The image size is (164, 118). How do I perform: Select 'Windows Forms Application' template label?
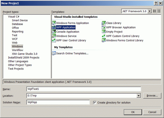point(72,23)
